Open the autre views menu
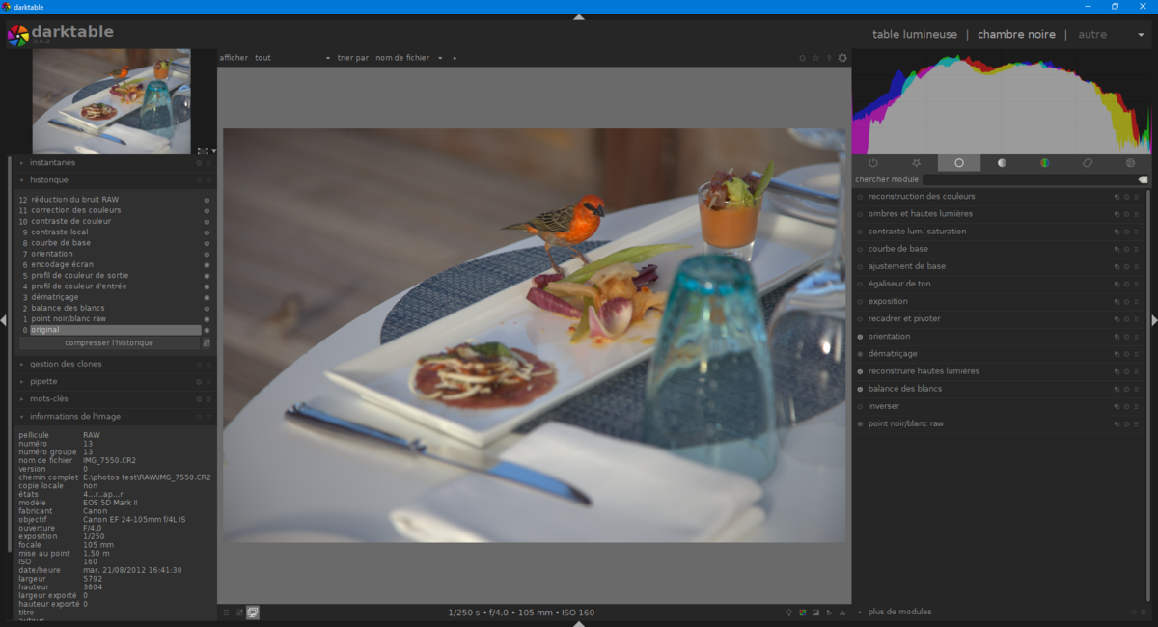Screen dimensions: 1158x627 (x=1092, y=34)
